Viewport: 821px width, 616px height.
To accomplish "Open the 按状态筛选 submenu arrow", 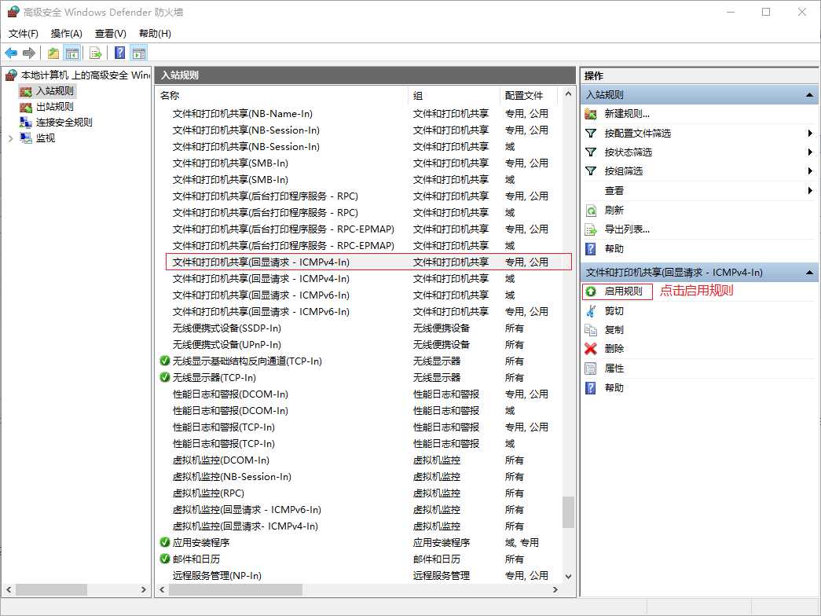I will click(810, 152).
